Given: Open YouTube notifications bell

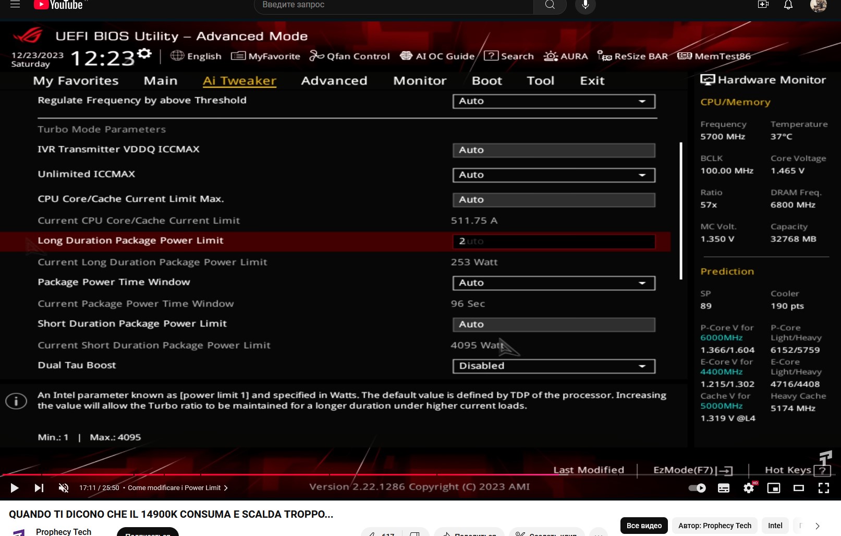Looking at the screenshot, I should pyautogui.click(x=788, y=5).
